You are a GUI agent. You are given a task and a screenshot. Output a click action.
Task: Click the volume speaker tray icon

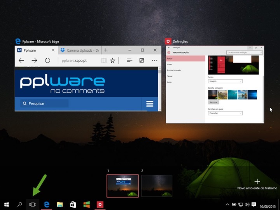click(247, 205)
